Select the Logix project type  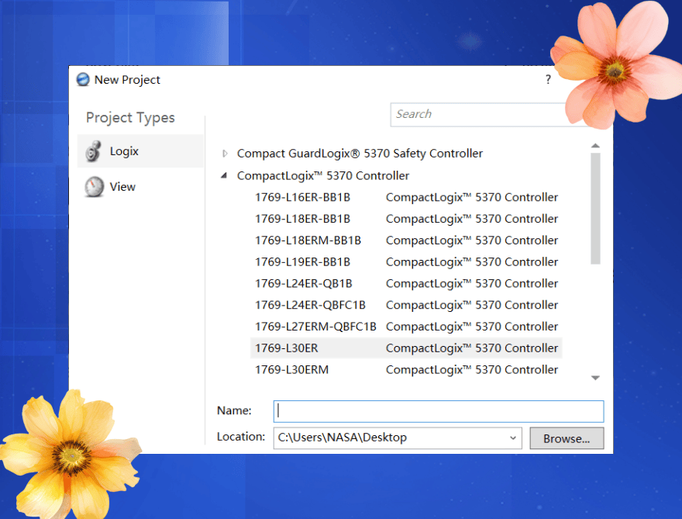(140, 151)
